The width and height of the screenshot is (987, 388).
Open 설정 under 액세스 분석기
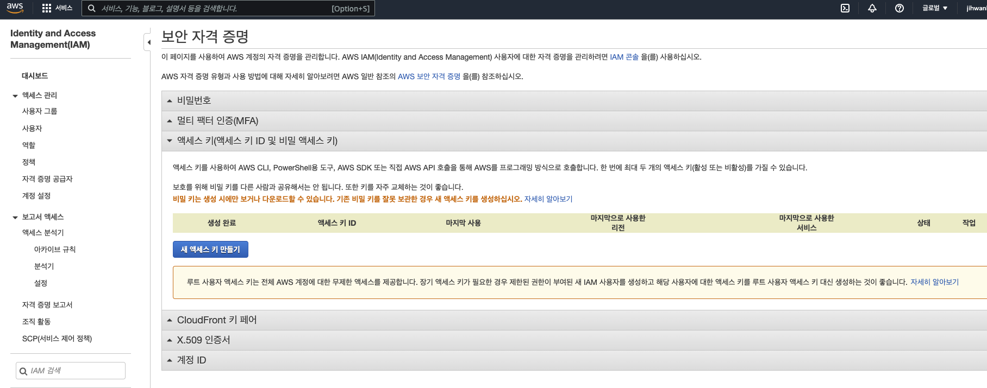tap(41, 283)
